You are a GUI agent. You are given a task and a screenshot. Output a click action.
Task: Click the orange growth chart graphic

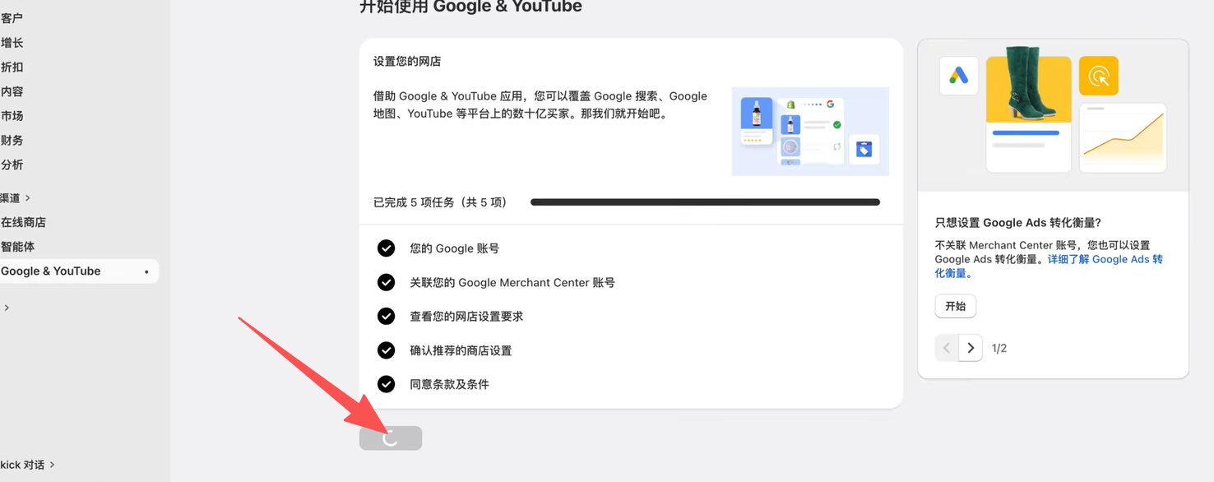(1123, 137)
